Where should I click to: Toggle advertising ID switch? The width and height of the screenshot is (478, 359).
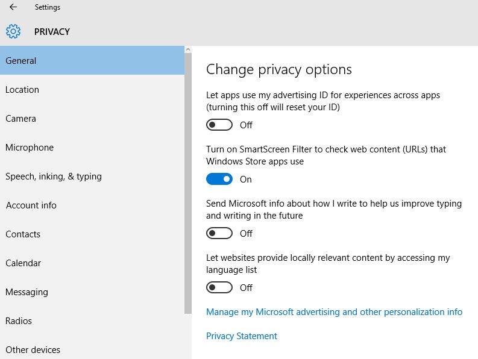(x=219, y=125)
